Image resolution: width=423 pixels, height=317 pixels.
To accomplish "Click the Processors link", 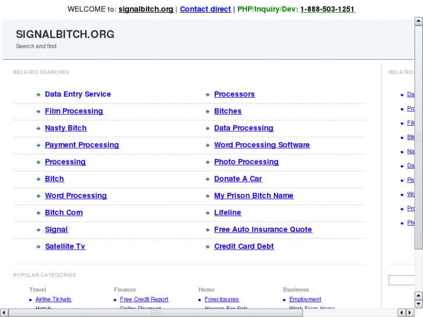I will (234, 94).
